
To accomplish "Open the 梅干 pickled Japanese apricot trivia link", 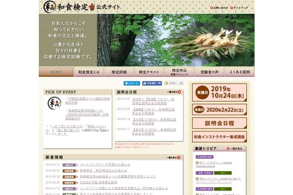I will pyautogui.click(x=214, y=164).
